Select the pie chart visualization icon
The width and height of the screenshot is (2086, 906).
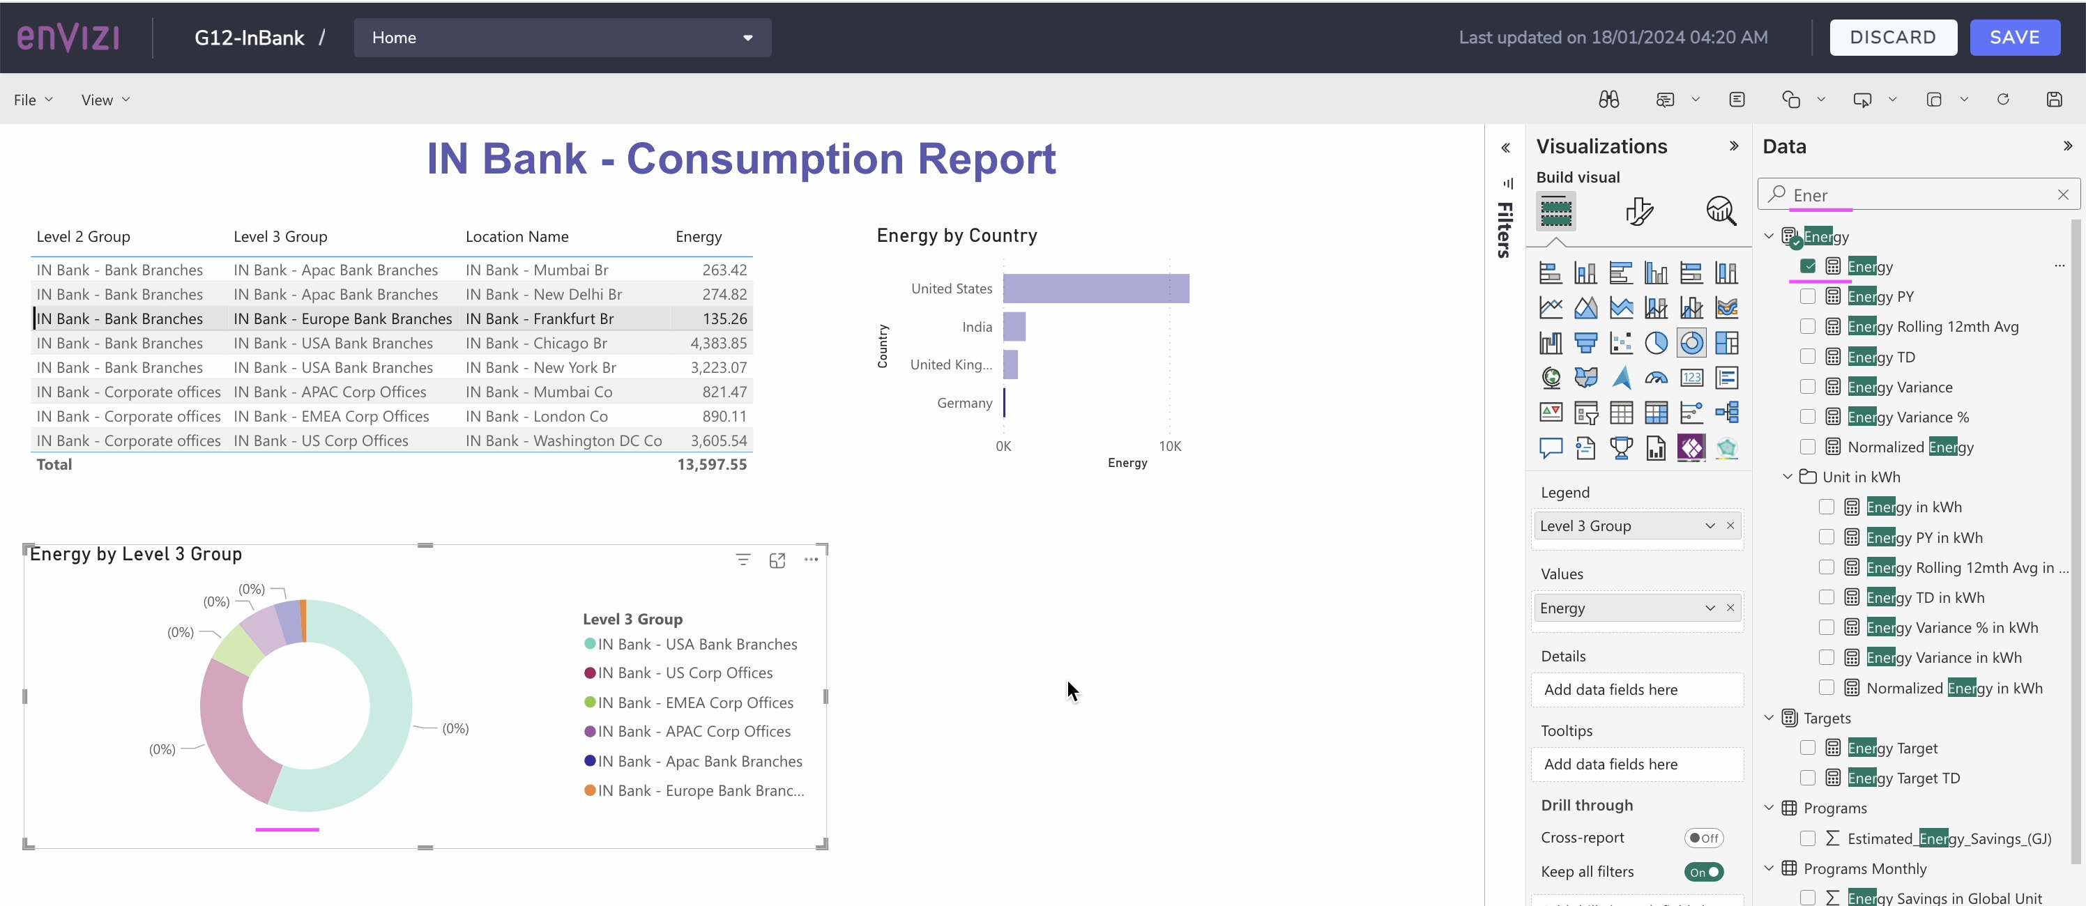[1656, 342]
